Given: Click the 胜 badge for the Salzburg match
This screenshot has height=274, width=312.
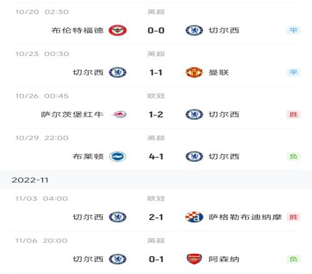Looking at the screenshot, I should point(293,115).
